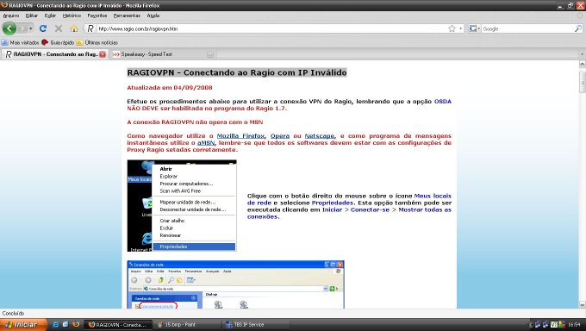Follow the Netscape link
This screenshot has height=331, width=586.
[320, 136]
